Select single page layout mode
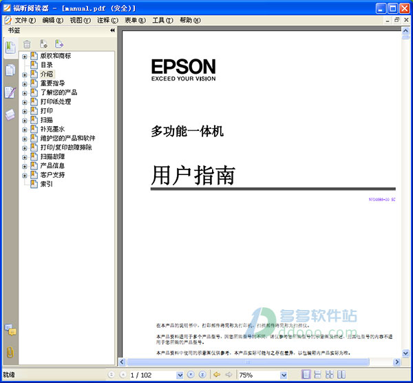This screenshot has width=413, height=383. click(x=306, y=374)
